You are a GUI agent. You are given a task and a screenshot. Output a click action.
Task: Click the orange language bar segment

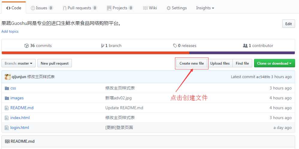click(95, 53)
